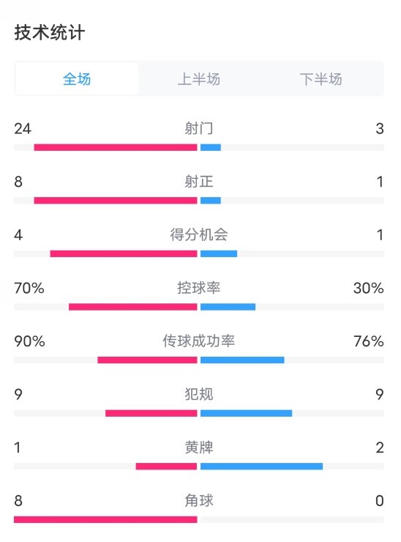Click the 控球率 label
401x542 pixels.
[x=198, y=288]
